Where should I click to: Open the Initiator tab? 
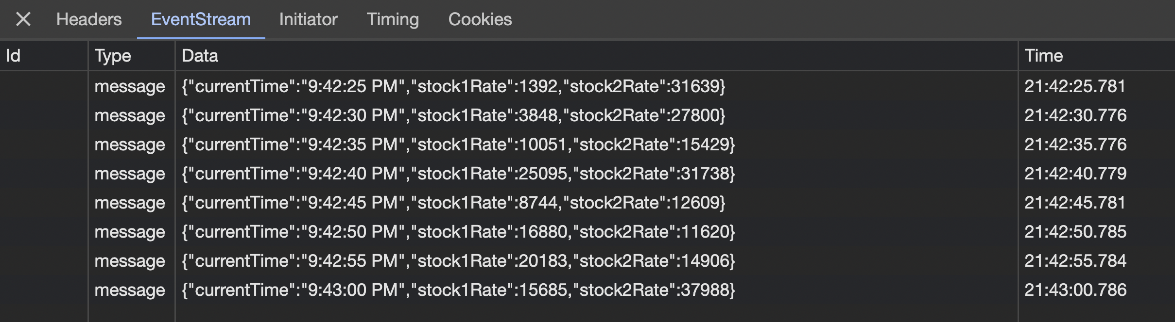(308, 19)
